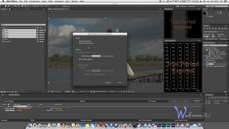Click the 1.mov file icon

3,30
